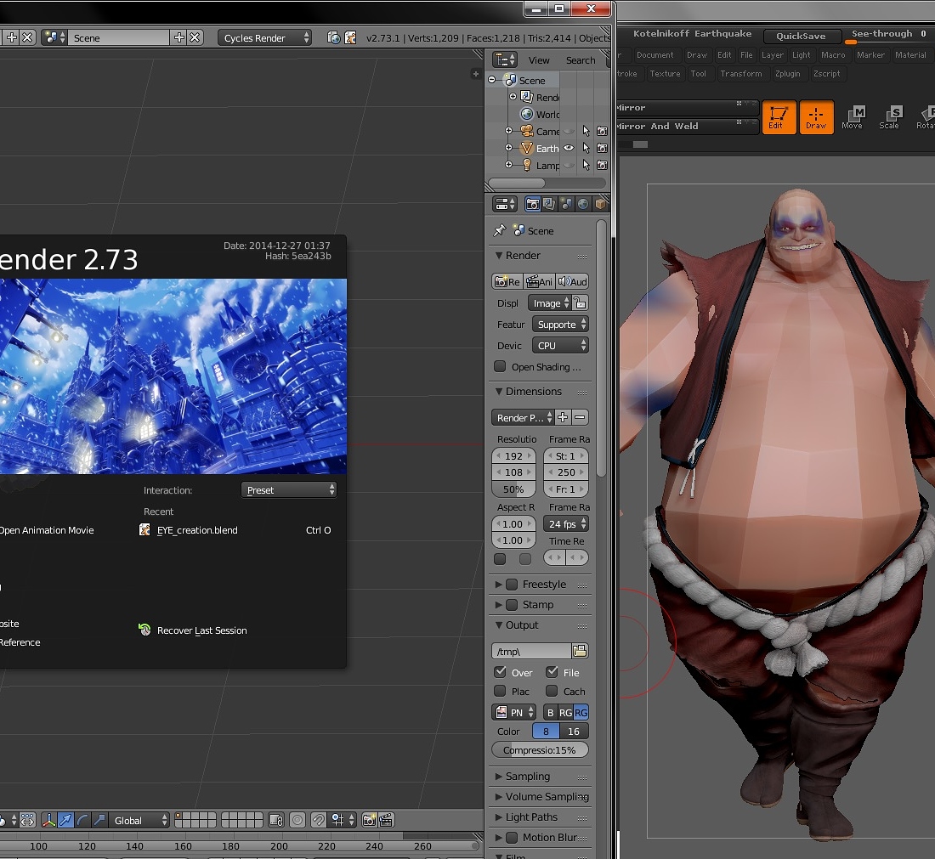This screenshot has height=859, width=935.
Task: Click the render audio Aud button
Action: pyautogui.click(x=572, y=281)
